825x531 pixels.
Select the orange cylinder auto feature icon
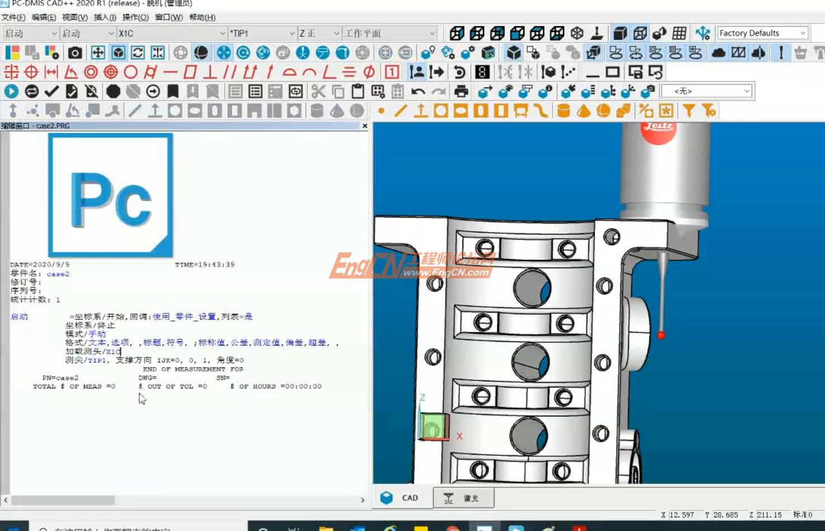point(564,111)
